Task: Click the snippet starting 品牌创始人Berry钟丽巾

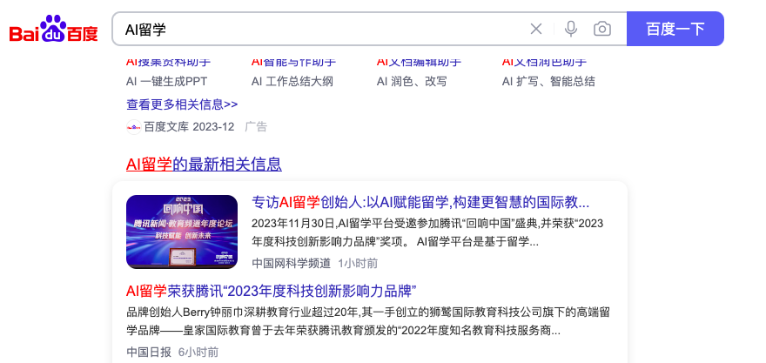Action: click(x=368, y=321)
